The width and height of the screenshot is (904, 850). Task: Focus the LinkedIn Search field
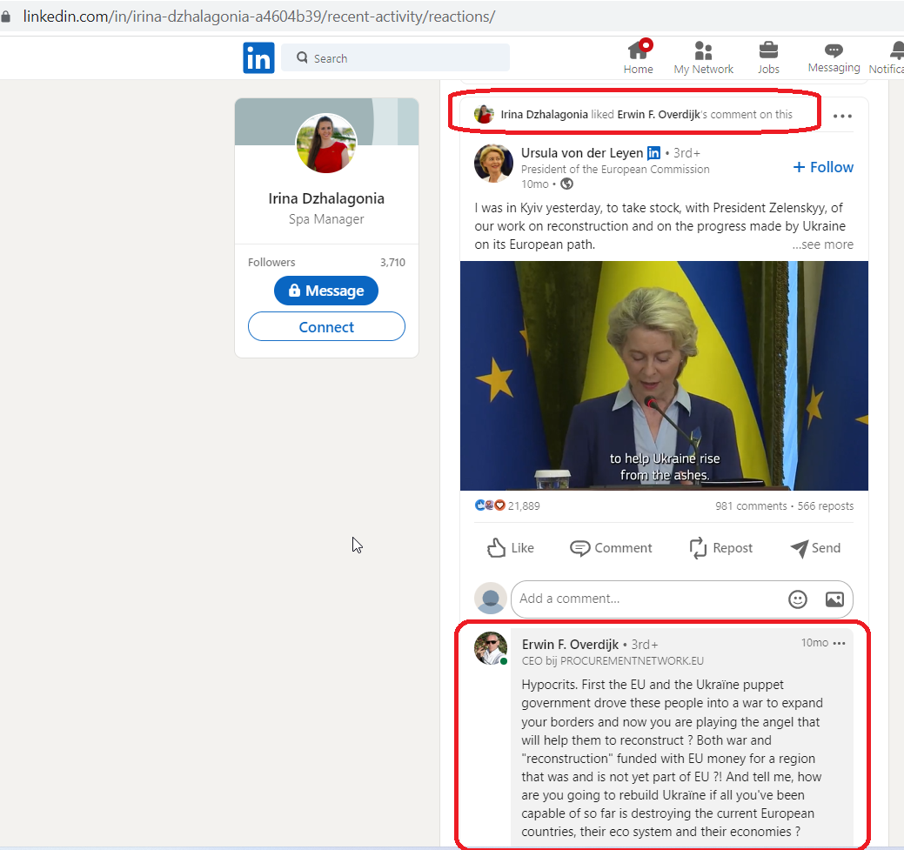click(396, 57)
